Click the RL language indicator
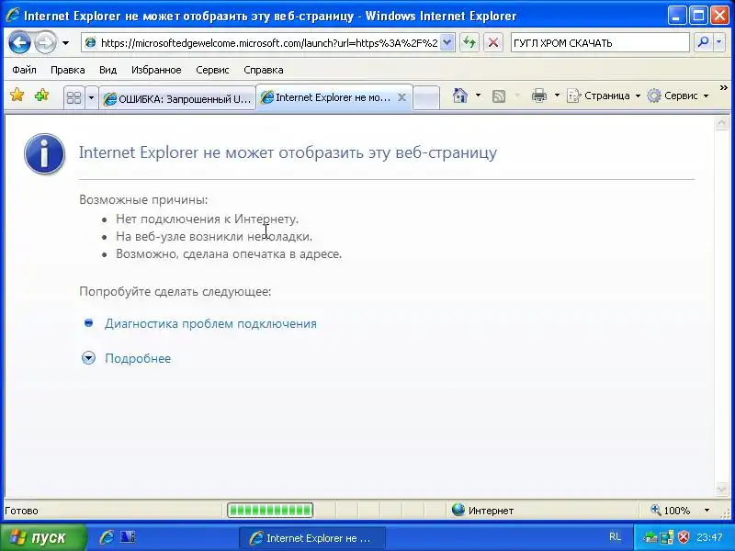The width and height of the screenshot is (735, 551). (x=615, y=537)
